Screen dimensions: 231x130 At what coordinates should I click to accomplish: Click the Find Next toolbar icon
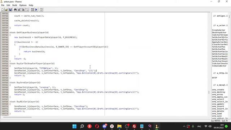19,10
